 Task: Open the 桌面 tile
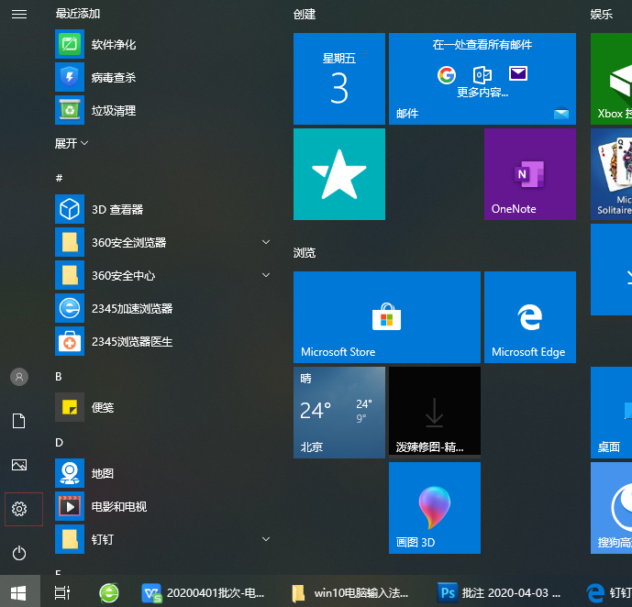[612, 413]
